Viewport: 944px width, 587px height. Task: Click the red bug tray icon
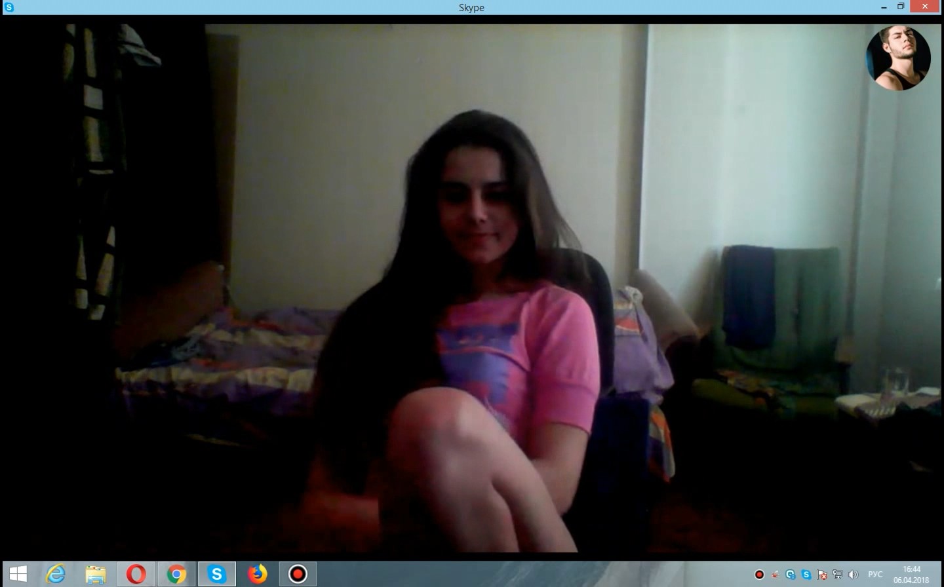pyautogui.click(x=776, y=575)
